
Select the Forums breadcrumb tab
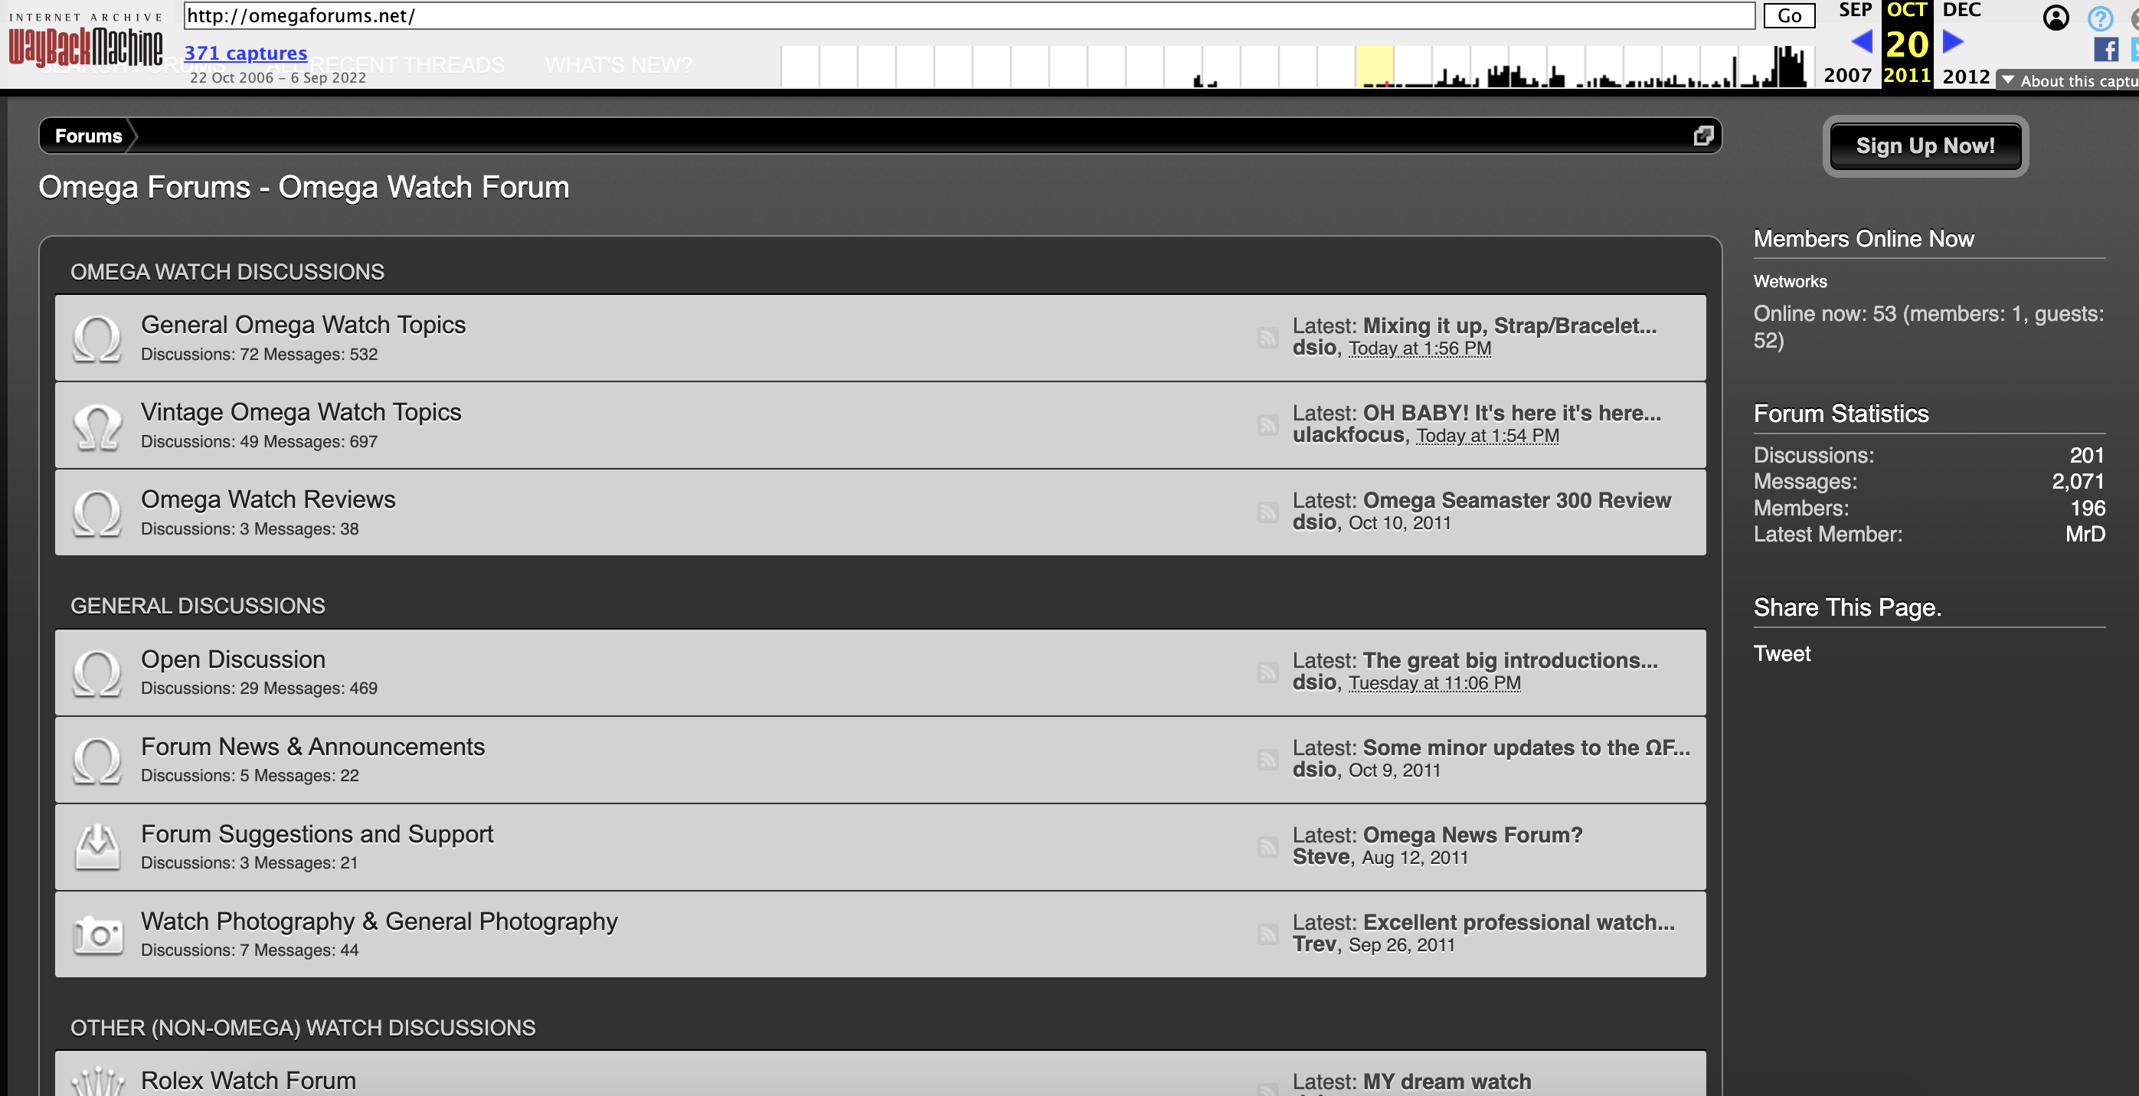(88, 136)
